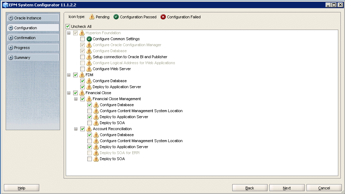This screenshot has width=345, height=194.
Task: Uncheck Configure Database under Account Reconciliation
Action: coord(89,135)
